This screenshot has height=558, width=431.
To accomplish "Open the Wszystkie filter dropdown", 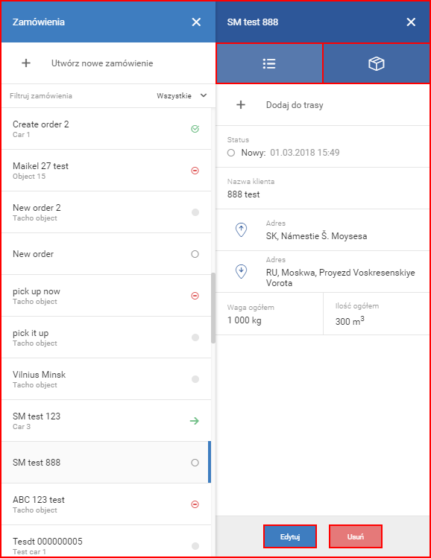I will pos(182,95).
